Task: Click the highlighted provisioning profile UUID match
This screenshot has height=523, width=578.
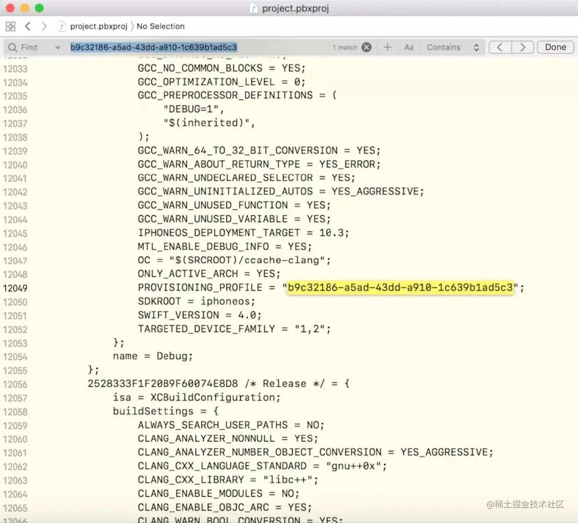Action: tap(400, 288)
